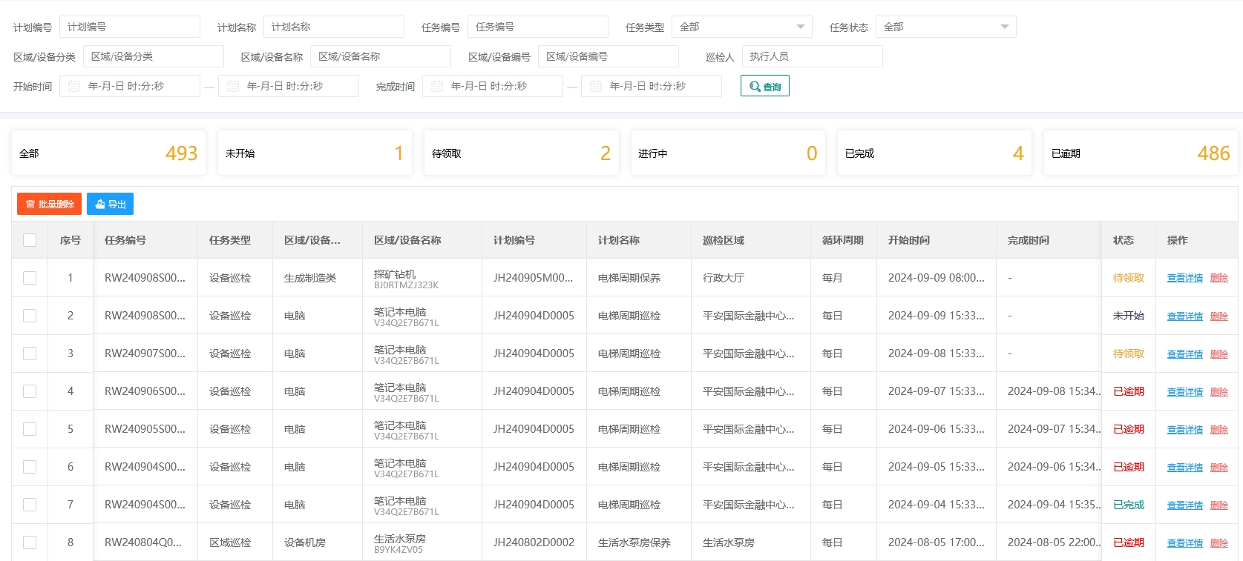Click 删除 for row 7

tap(1219, 505)
